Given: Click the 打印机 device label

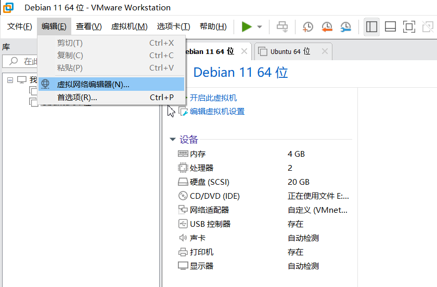Looking at the screenshot, I should pos(201,252).
